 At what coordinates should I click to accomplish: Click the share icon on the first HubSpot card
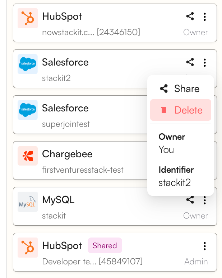coord(190,16)
